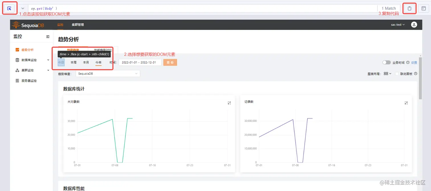Viewport: 431px width, 191px height.
Task: Select the 本月 time range
Action: coord(86,62)
